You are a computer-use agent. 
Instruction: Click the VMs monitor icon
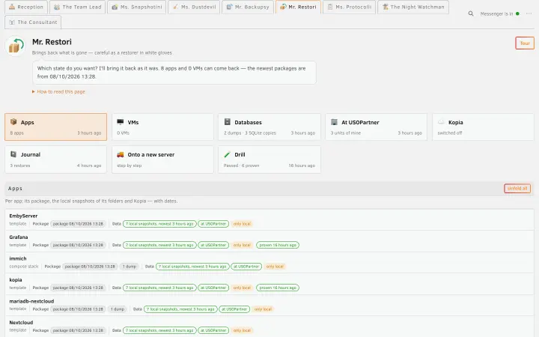tap(121, 122)
